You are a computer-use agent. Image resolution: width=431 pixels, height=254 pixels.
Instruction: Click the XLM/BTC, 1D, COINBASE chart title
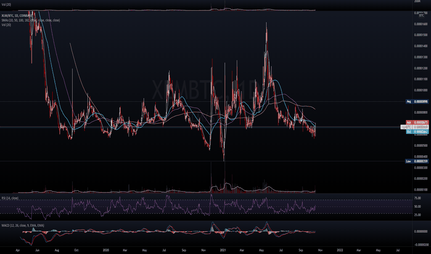[x=17, y=16]
